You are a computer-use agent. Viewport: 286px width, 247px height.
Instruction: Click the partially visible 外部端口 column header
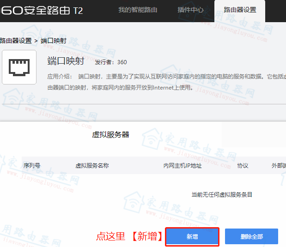tap(279, 166)
